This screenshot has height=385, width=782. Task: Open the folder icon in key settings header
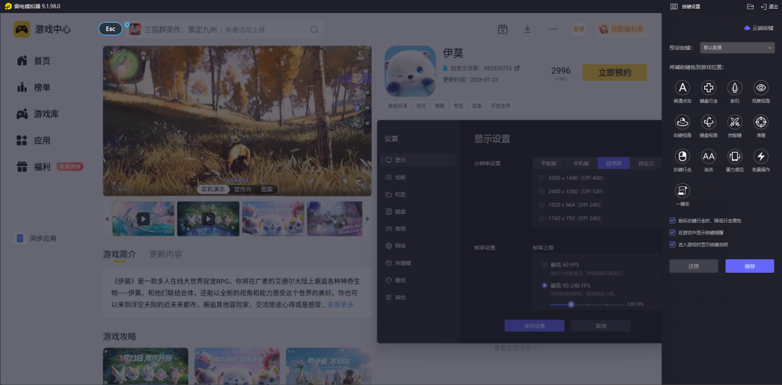(750, 6)
